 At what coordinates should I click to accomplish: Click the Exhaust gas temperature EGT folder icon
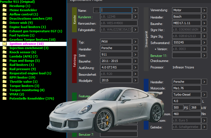[4, 31]
